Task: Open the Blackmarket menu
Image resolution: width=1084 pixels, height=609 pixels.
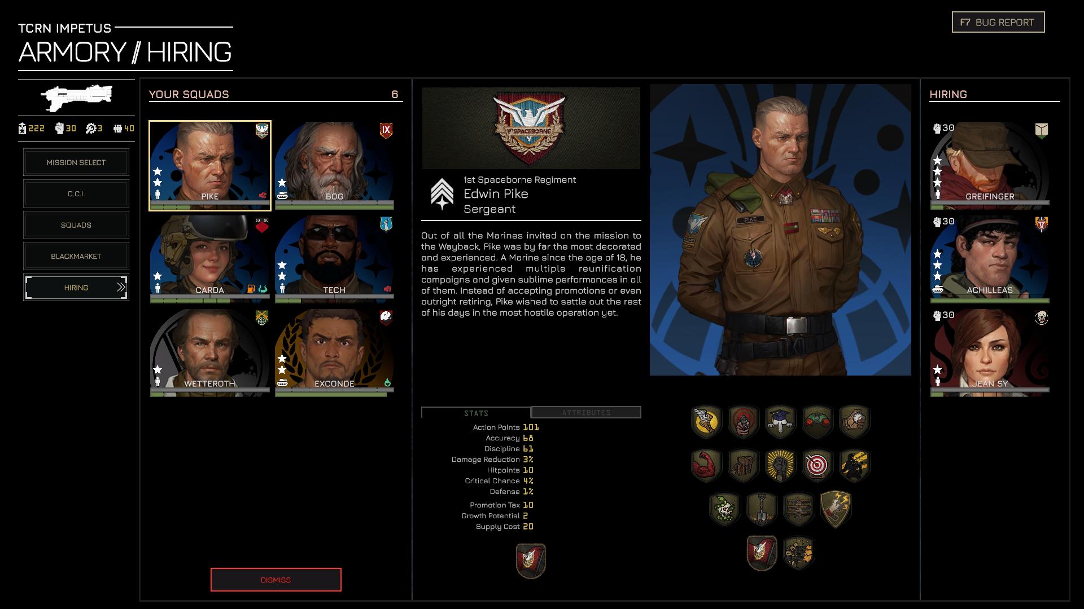Action: [76, 256]
